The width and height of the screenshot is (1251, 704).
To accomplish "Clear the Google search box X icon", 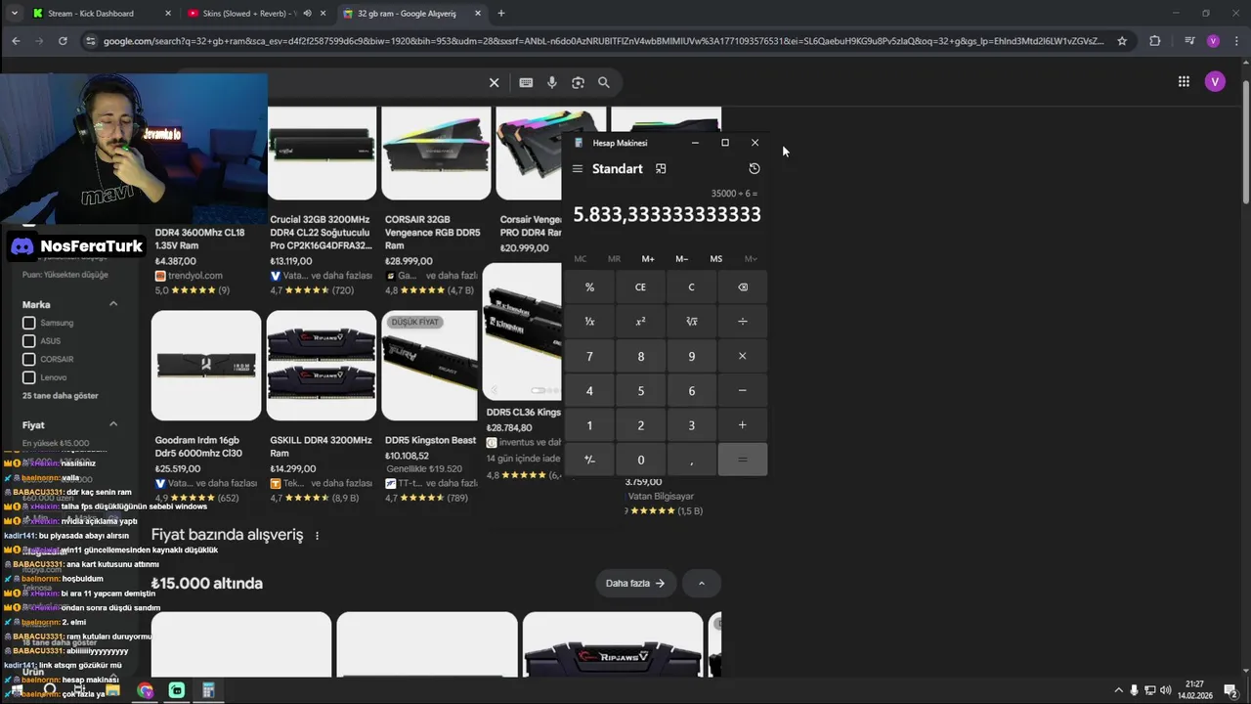I will coord(494,83).
